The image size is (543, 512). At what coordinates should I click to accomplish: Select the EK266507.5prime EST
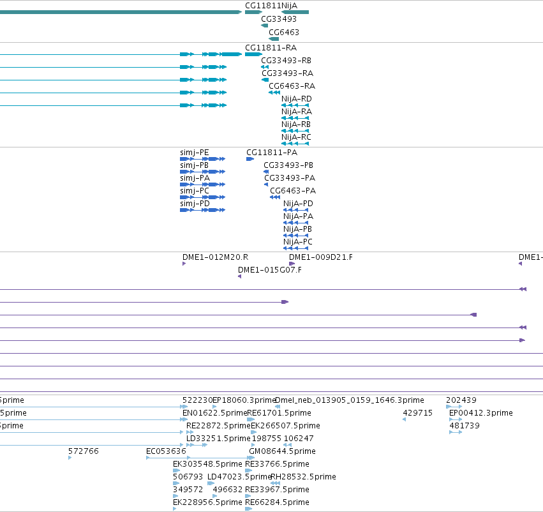pyautogui.click(x=253, y=432)
